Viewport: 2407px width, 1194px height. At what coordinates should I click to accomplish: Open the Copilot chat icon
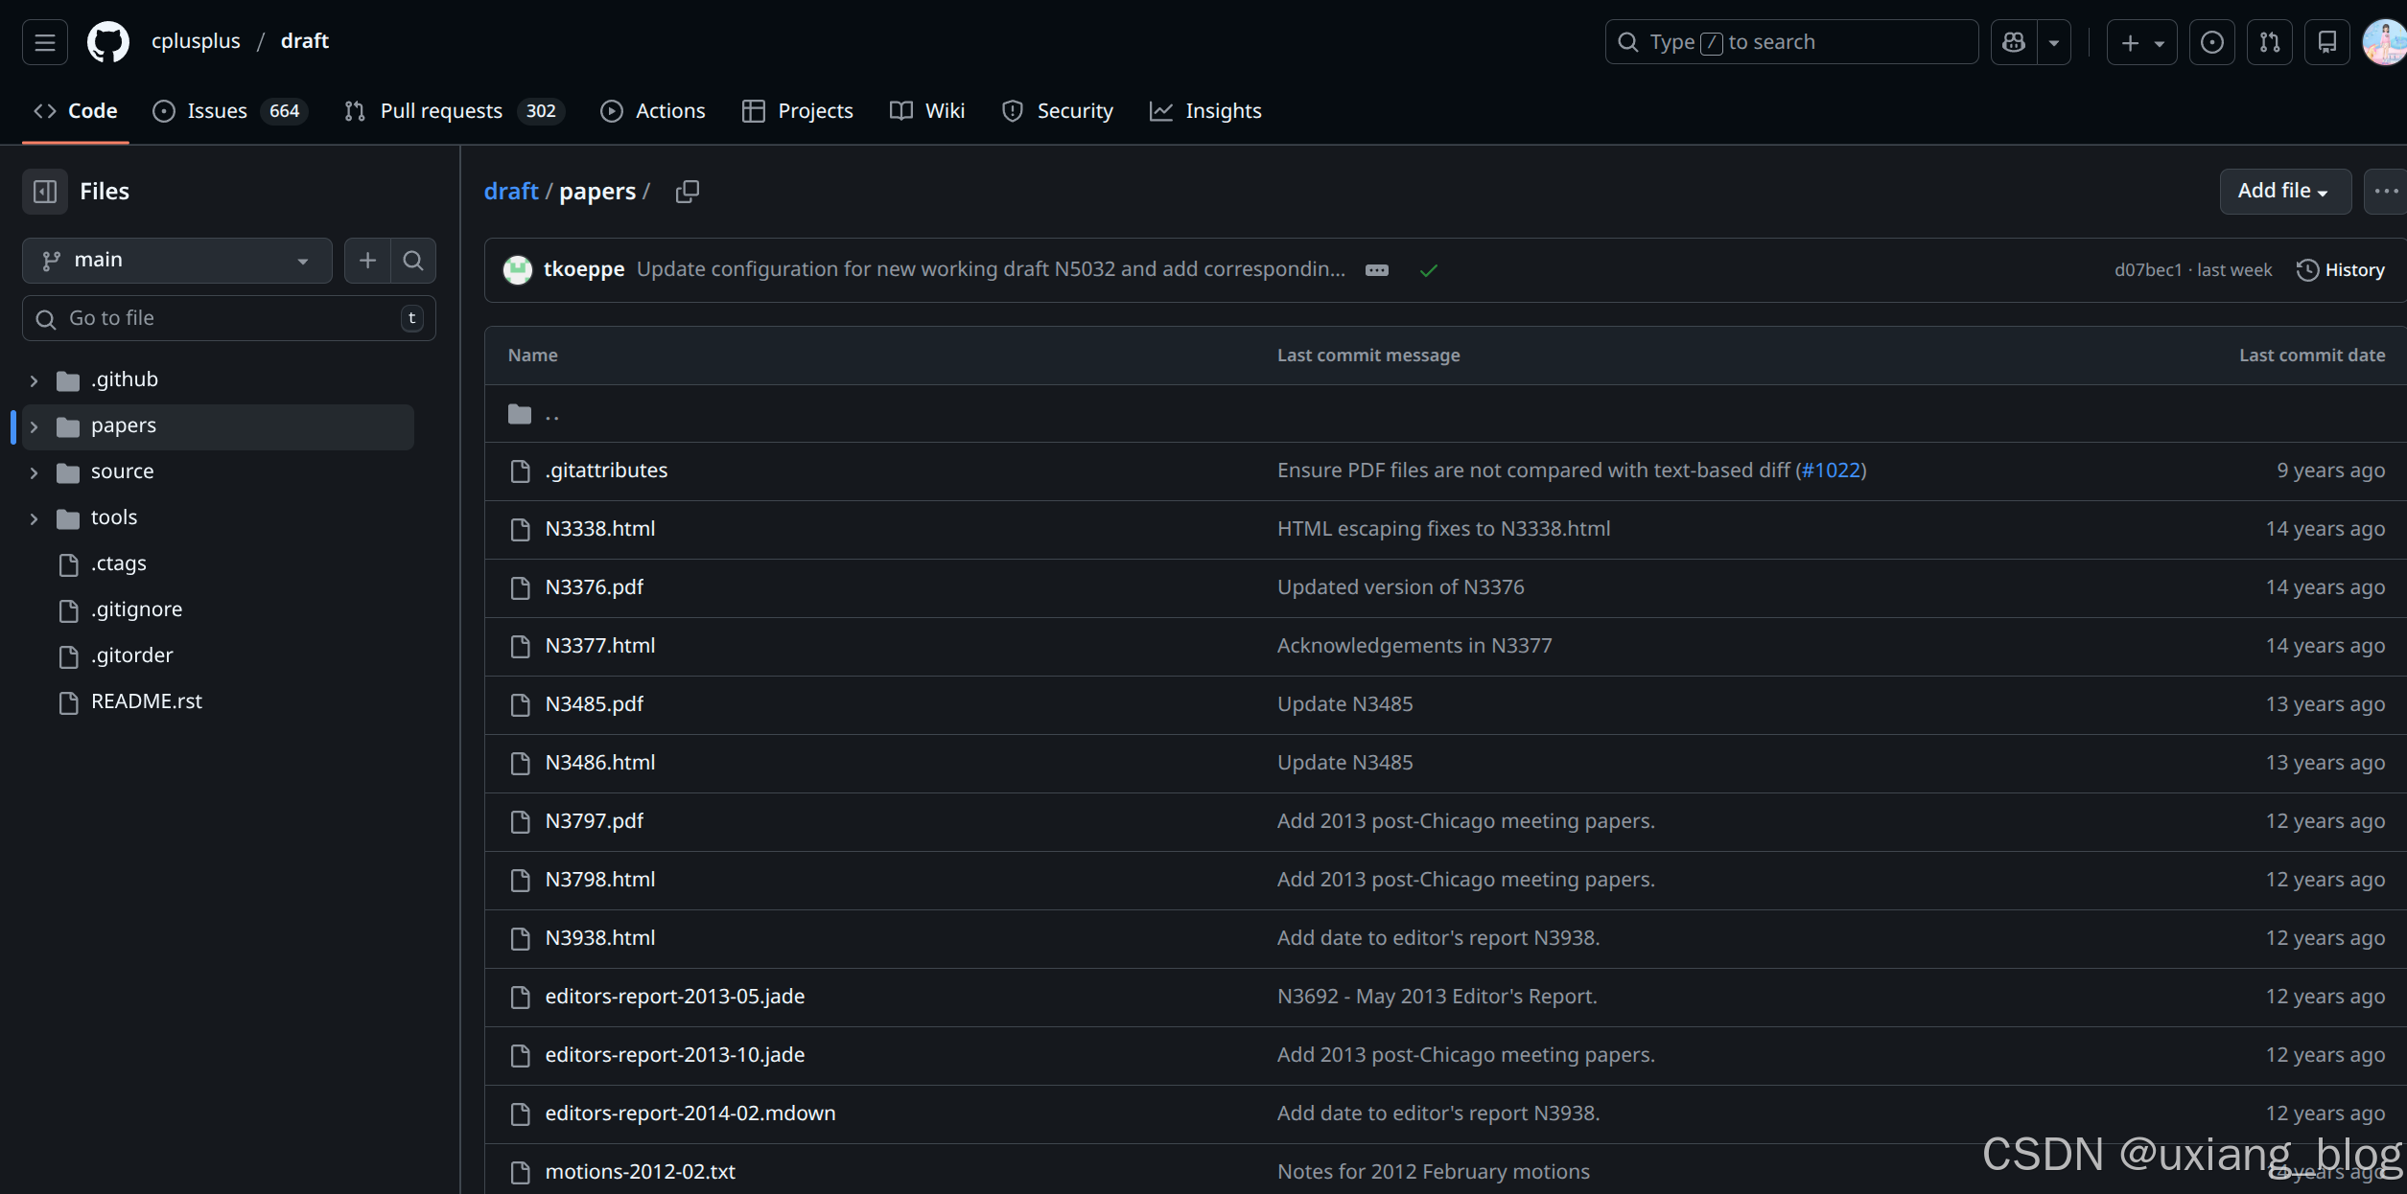coord(2014,42)
